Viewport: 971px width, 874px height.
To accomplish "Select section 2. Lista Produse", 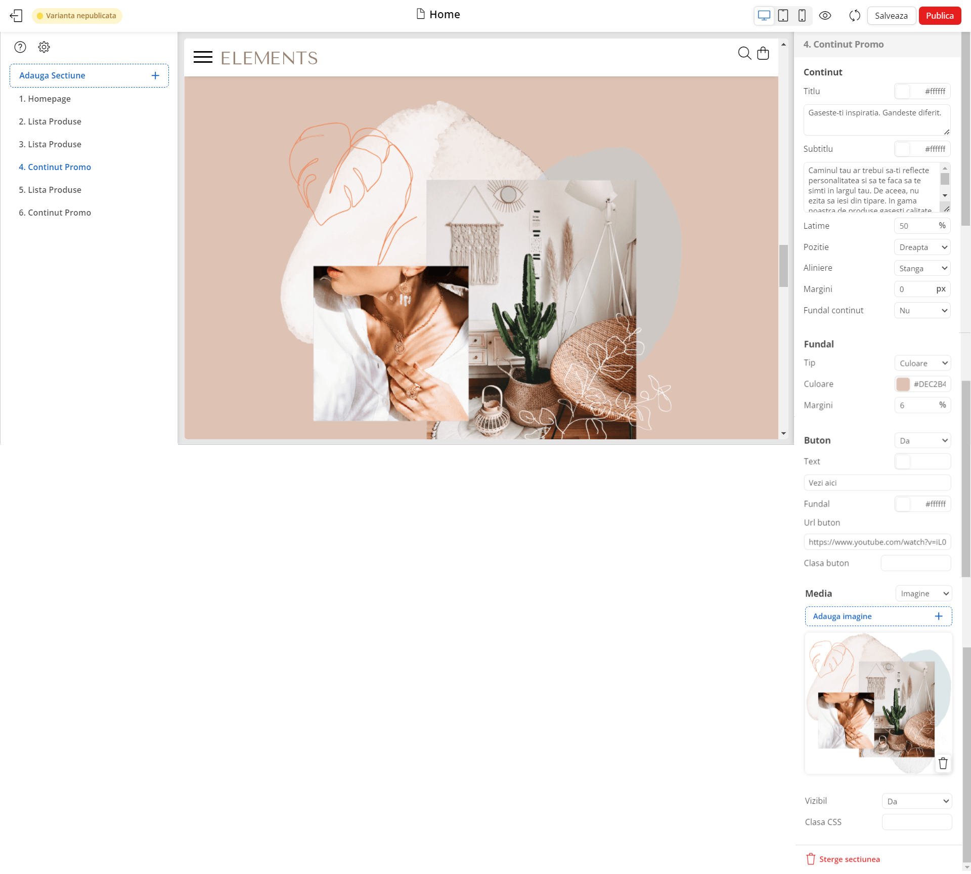I will pyautogui.click(x=50, y=121).
